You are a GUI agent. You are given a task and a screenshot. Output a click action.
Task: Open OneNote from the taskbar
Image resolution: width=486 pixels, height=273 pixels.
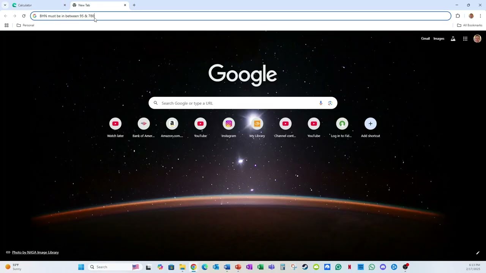(x=249, y=267)
